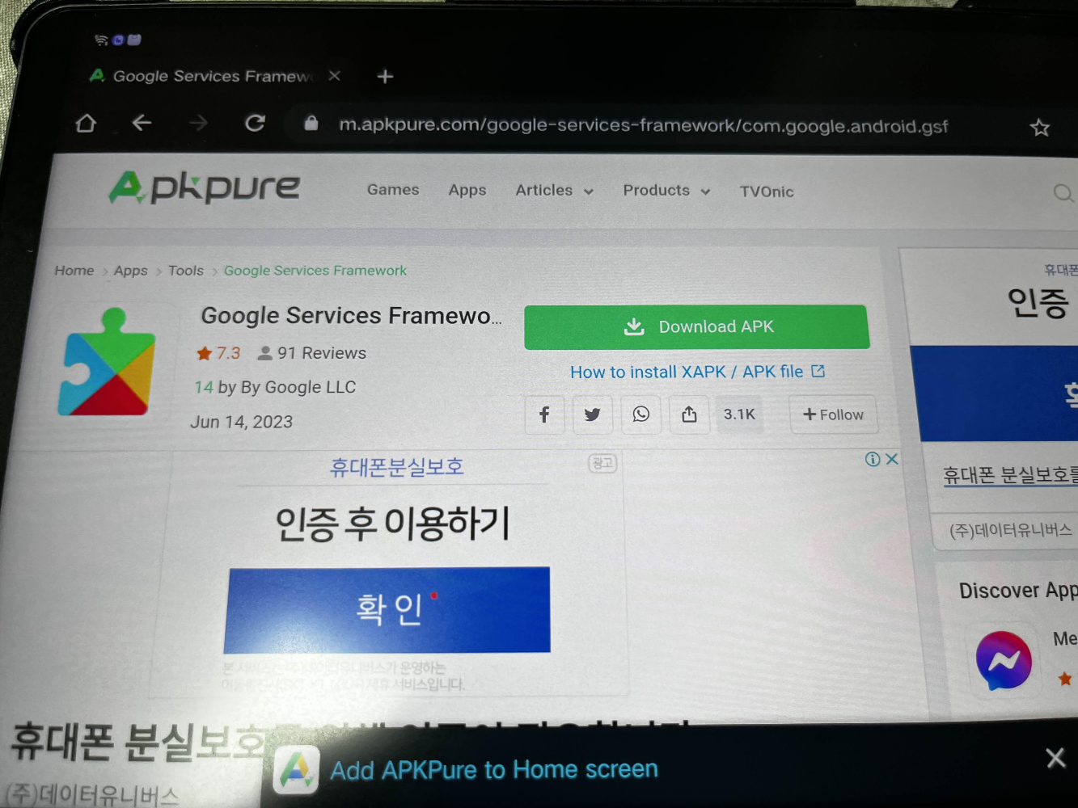Dismiss the Add to Home screen banner
Image resolution: width=1078 pixels, height=808 pixels.
(1055, 758)
